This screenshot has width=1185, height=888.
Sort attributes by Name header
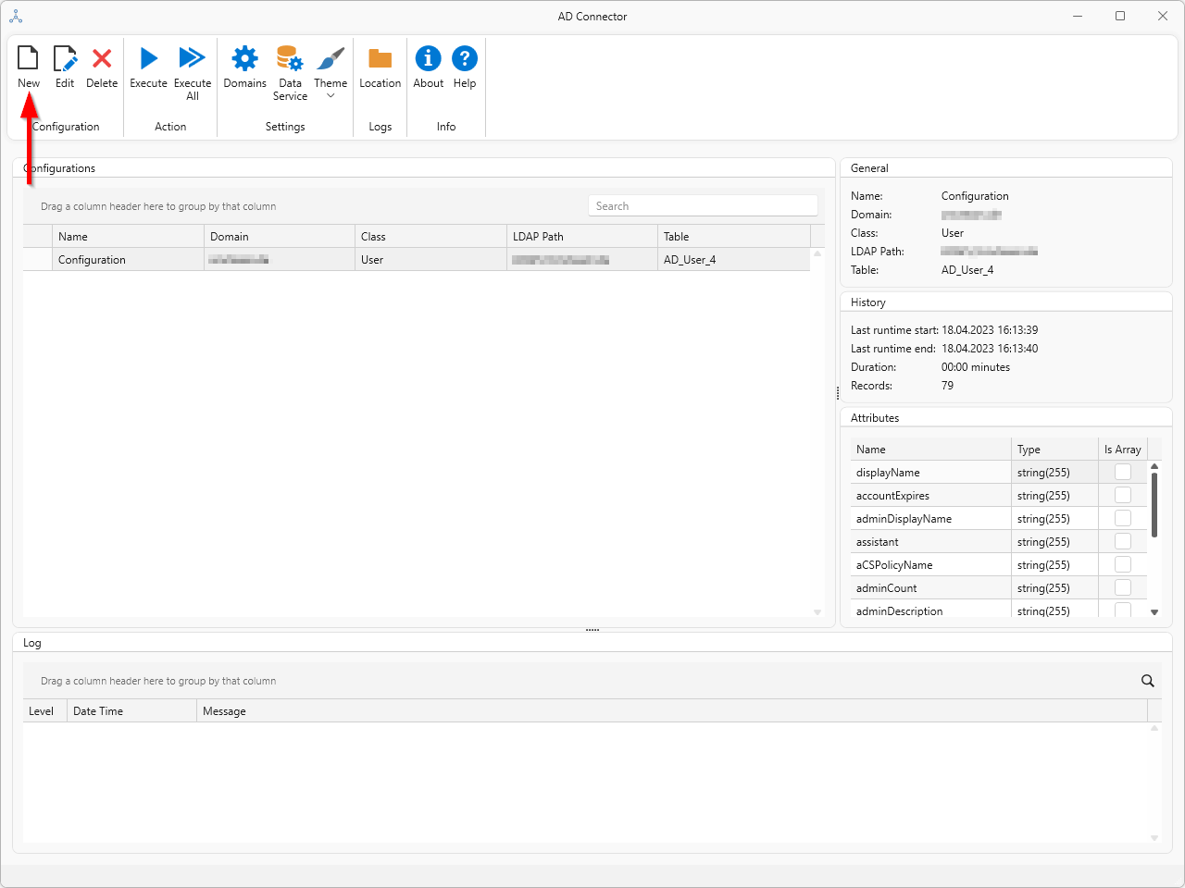930,450
